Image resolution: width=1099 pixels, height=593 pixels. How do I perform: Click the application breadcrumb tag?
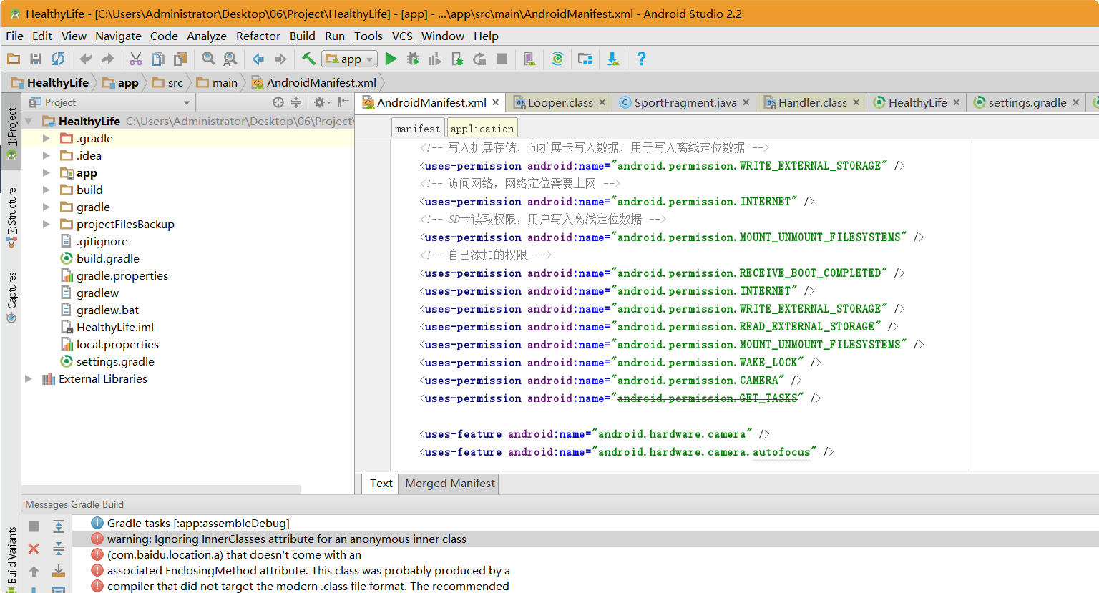482,129
